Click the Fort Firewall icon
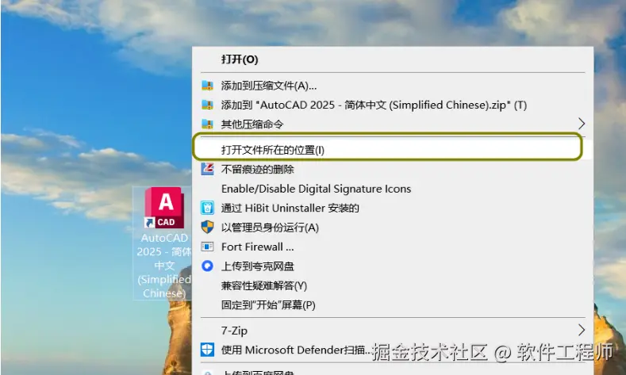626x375 pixels. 207,247
